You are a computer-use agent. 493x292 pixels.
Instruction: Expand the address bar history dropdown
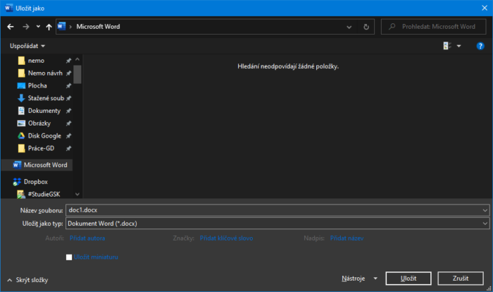(x=349, y=27)
